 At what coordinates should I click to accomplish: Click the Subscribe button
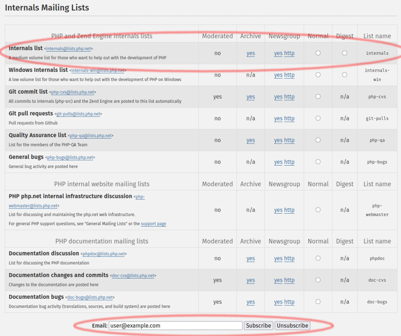pyautogui.click(x=258, y=326)
